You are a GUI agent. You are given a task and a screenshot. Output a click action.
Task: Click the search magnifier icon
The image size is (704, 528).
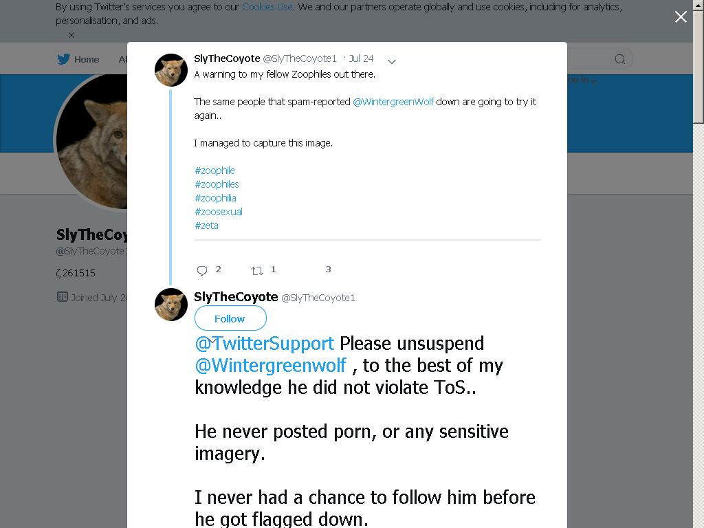(620, 59)
